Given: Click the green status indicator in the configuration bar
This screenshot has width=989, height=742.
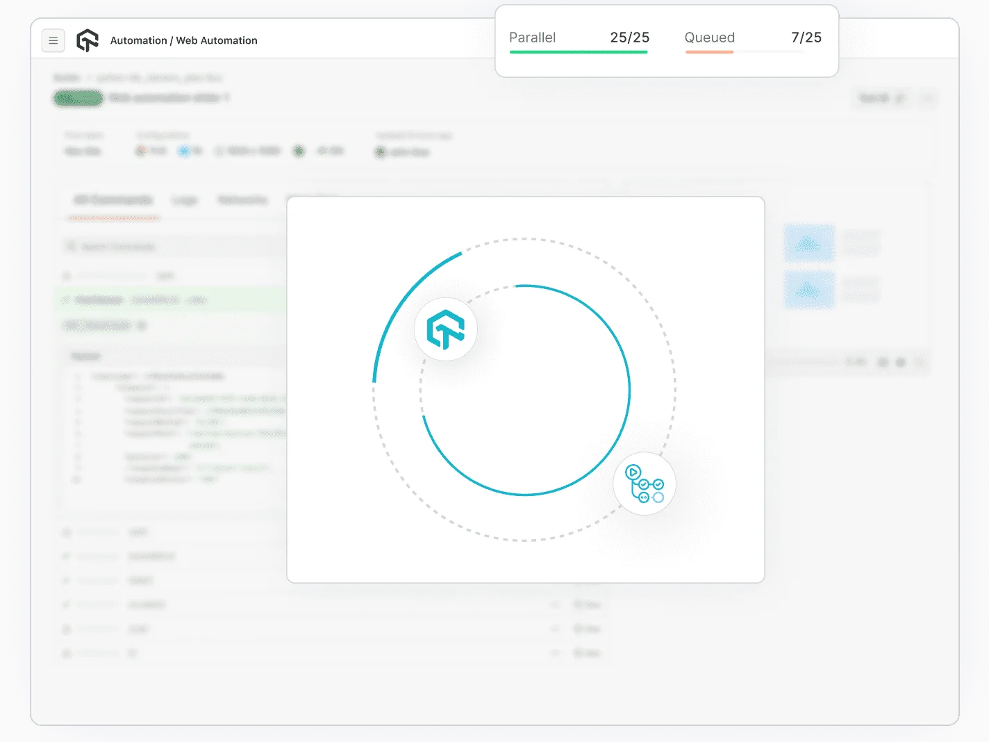Looking at the screenshot, I should click(x=299, y=150).
